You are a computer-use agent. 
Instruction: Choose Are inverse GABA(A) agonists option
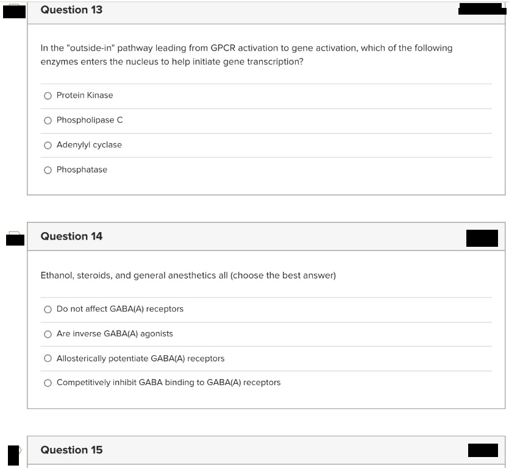48,334
